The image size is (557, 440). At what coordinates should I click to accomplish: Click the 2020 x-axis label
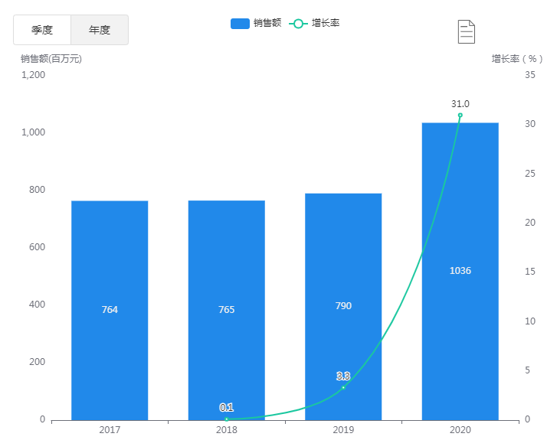pos(460,430)
